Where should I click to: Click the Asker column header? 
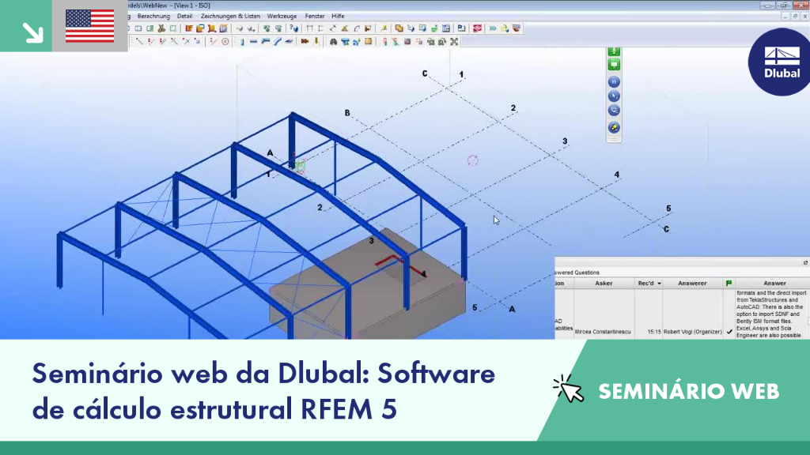click(x=604, y=284)
